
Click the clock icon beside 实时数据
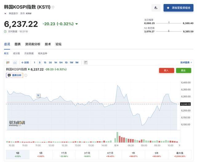tap(5, 31)
